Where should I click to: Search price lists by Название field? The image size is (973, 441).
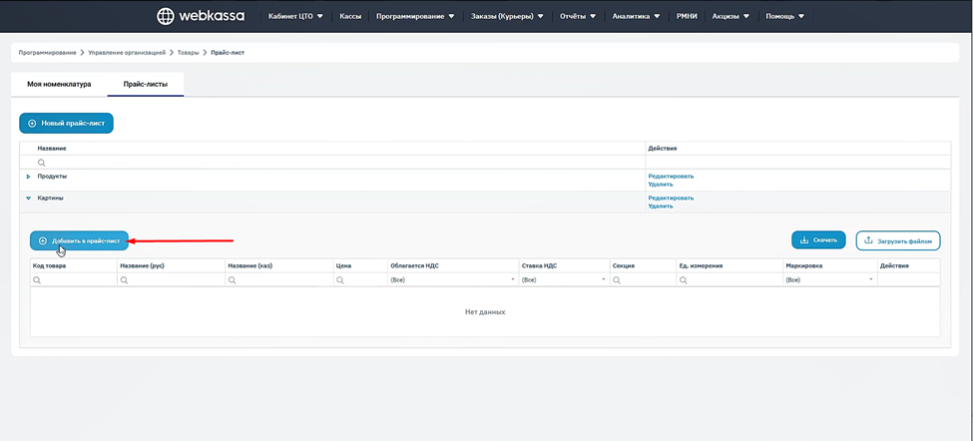[332, 163]
